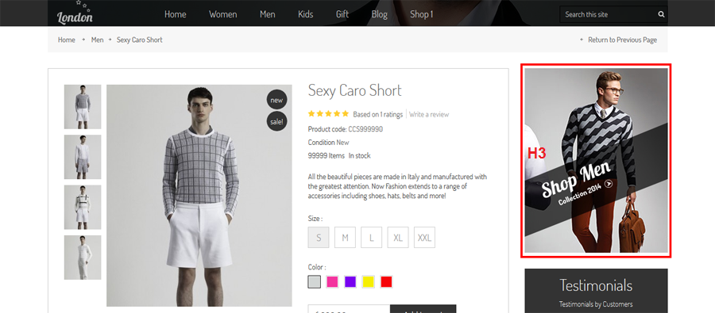Choose size XXL option
715x313 pixels.
(424, 238)
